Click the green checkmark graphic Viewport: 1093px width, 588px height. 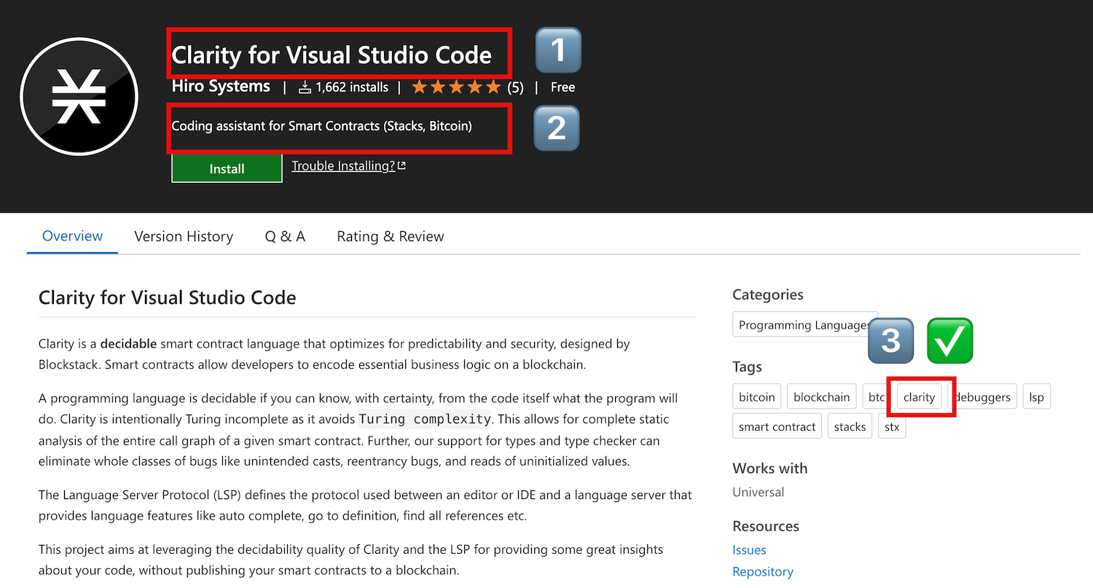tap(949, 340)
